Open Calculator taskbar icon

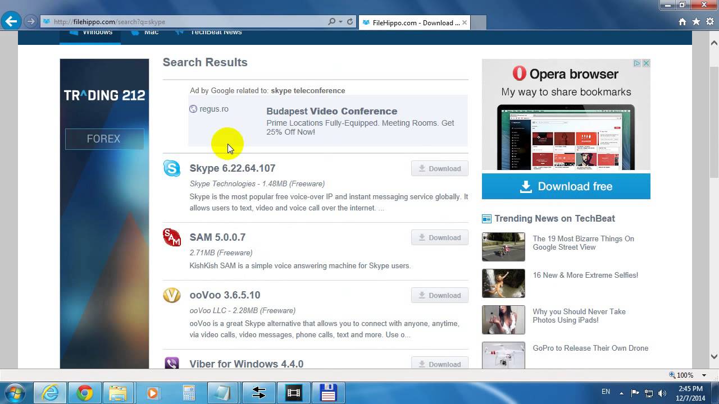(x=189, y=393)
